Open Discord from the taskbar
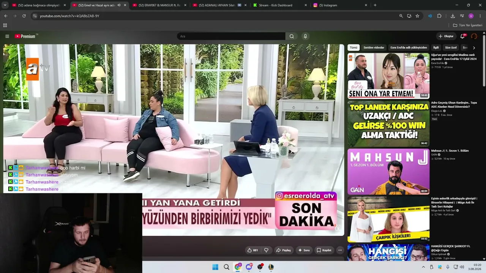Image resolution: width=486 pixels, height=273 pixels. point(249,267)
